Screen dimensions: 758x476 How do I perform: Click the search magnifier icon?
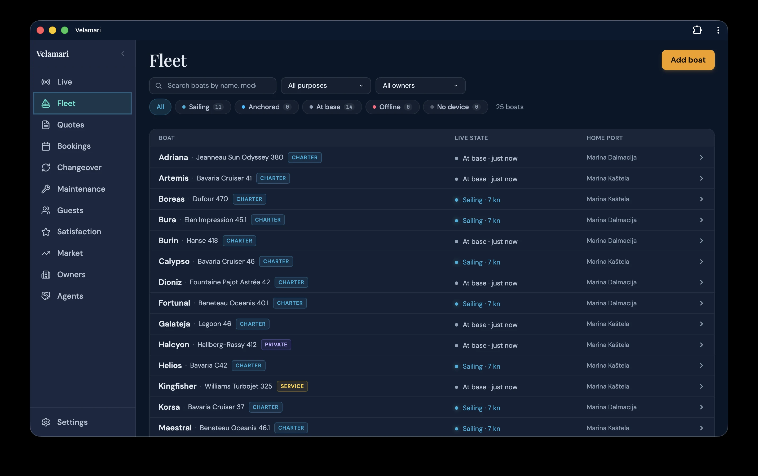[159, 86]
